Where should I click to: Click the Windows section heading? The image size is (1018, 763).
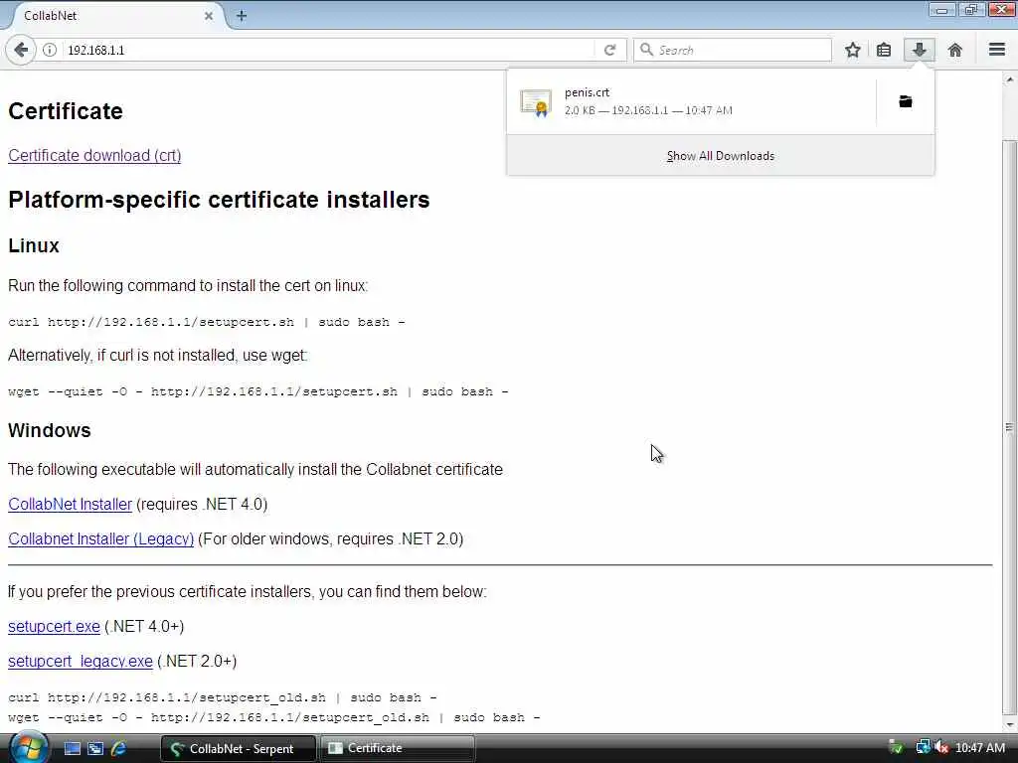tap(50, 430)
